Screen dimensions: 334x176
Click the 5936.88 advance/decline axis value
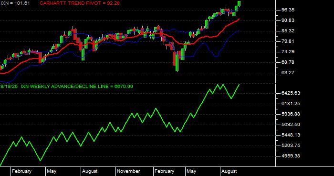point(290,114)
